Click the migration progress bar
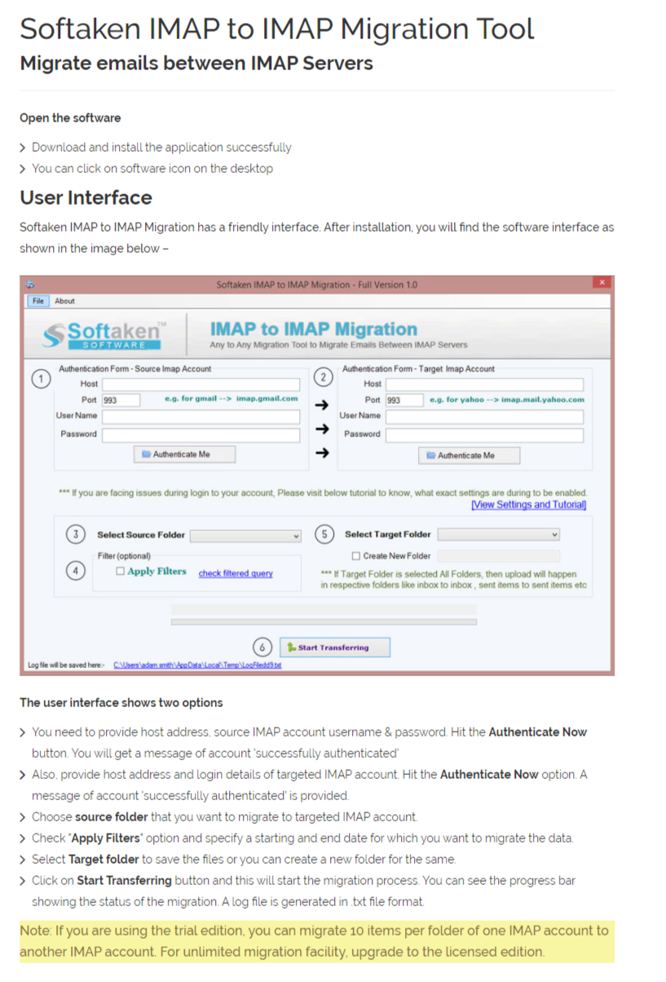666x982 pixels. (x=324, y=621)
